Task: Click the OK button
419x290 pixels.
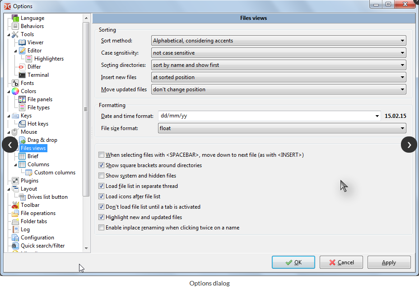Action: tap(293, 262)
